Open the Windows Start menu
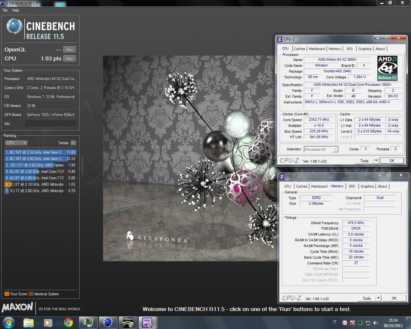This screenshot has height=329, width=411. (x=9, y=322)
